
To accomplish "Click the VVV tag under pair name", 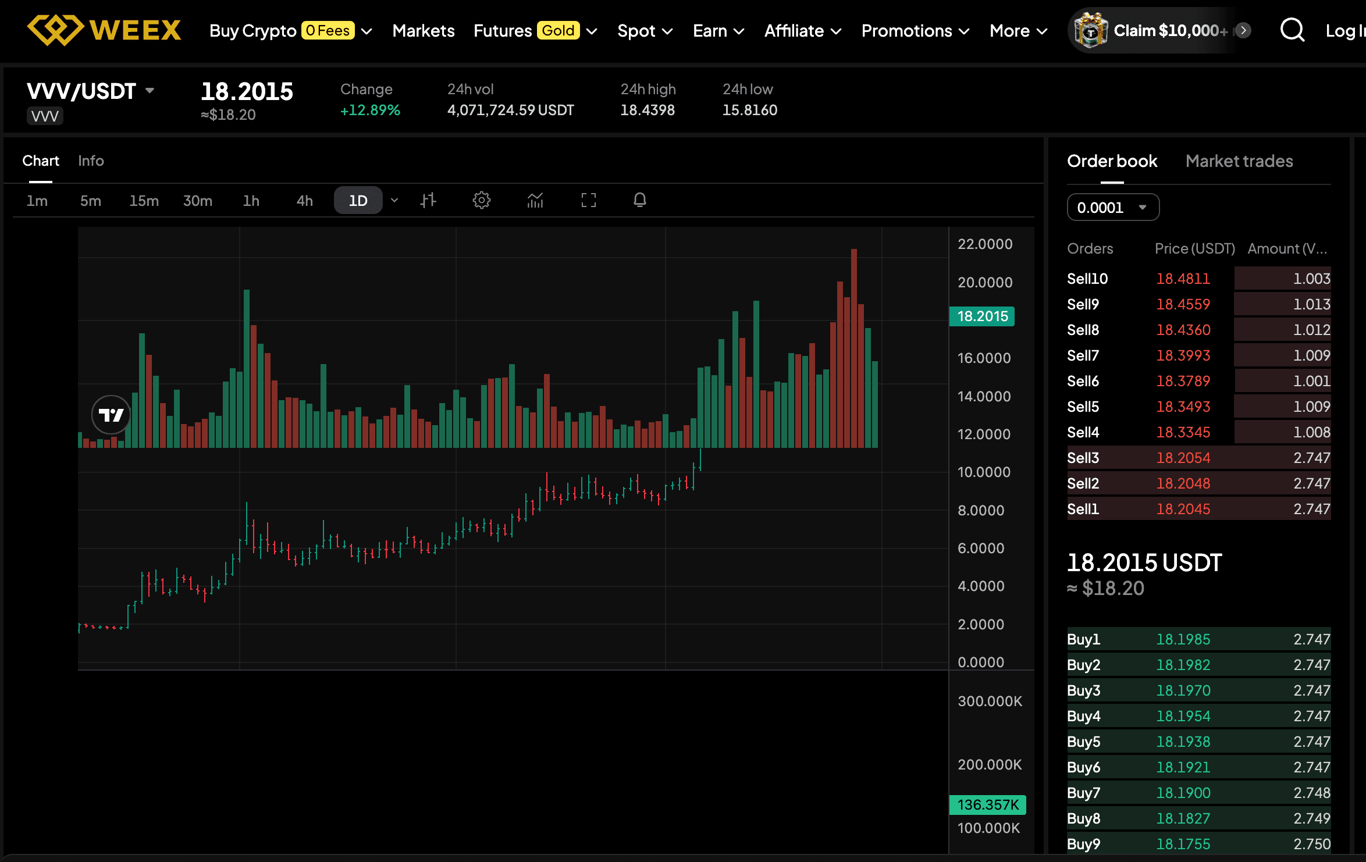I will [x=45, y=116].
